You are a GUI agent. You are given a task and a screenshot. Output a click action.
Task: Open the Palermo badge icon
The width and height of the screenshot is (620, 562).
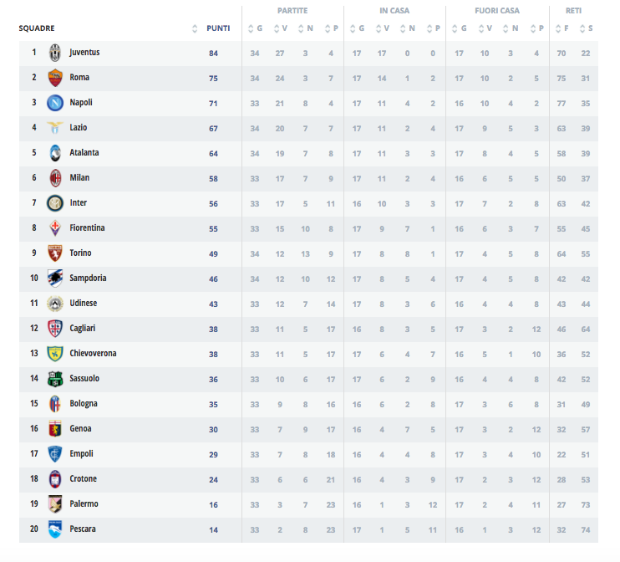pyautogui.click(x=55, y=504)
